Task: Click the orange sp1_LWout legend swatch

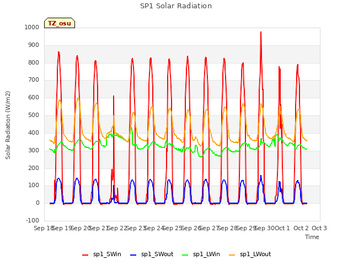Action: (232, 255)
